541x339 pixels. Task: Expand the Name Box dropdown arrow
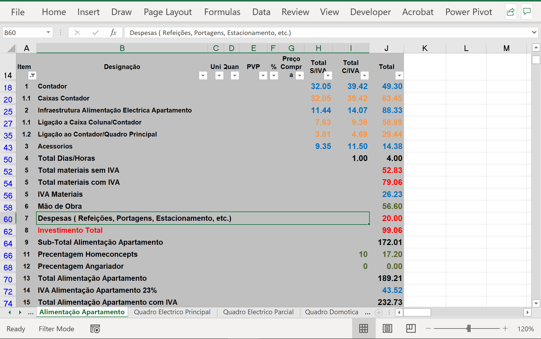point(48,32)
